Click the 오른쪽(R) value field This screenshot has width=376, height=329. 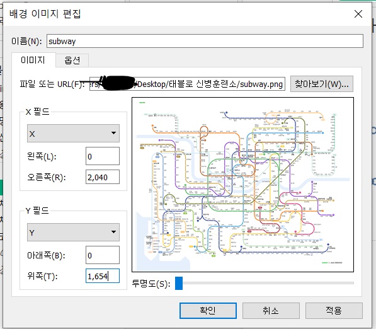(x=103, y=177)
